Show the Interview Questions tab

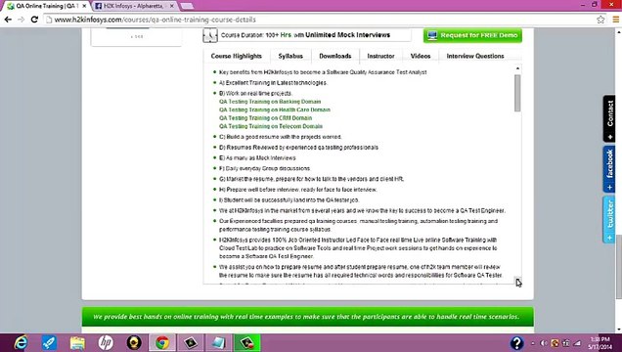tap(475, 56)
